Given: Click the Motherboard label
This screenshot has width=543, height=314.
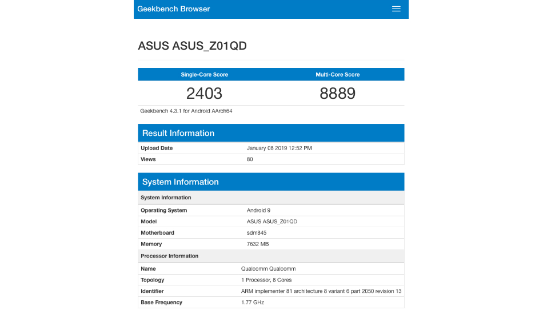Looking at the screenshot, I should [157, 233].
